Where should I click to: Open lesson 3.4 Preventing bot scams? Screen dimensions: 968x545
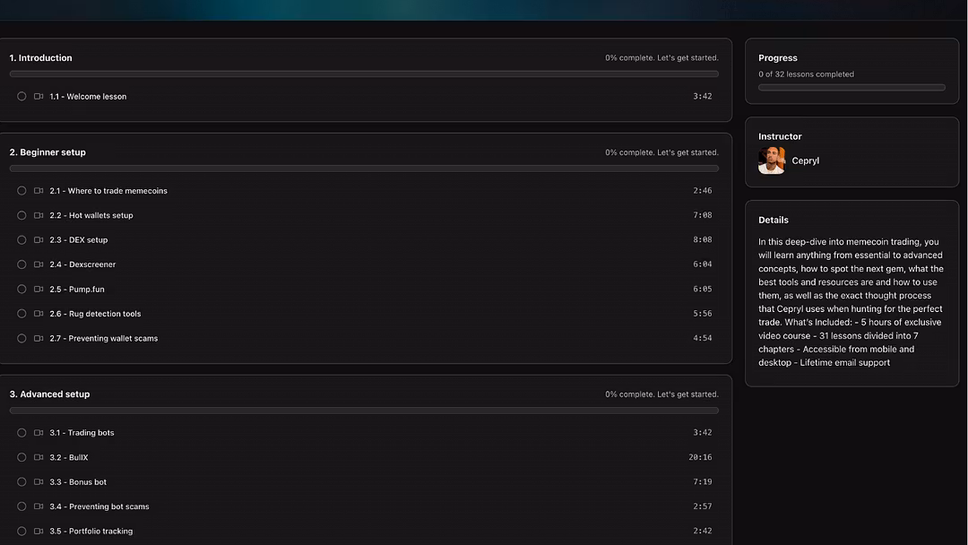point(99,506)
